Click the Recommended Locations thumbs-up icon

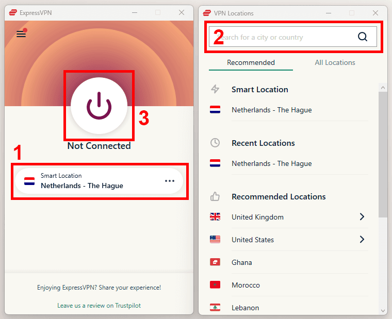215,196
